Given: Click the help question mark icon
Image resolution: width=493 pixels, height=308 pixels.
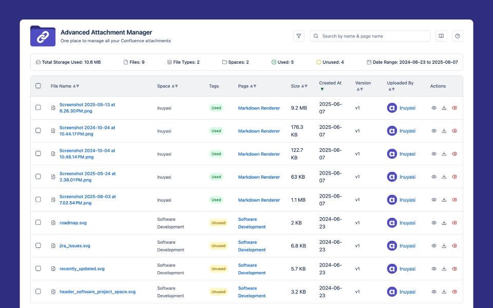Looking at the screenshot, I should pos(457,36).
